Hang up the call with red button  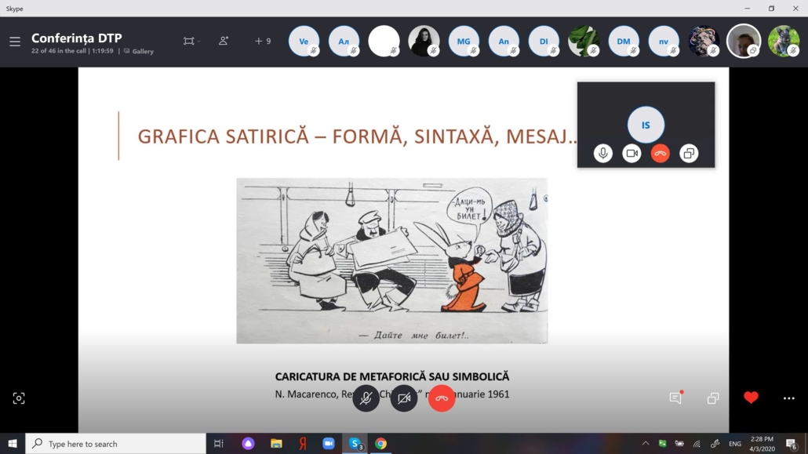coord(442,398)
